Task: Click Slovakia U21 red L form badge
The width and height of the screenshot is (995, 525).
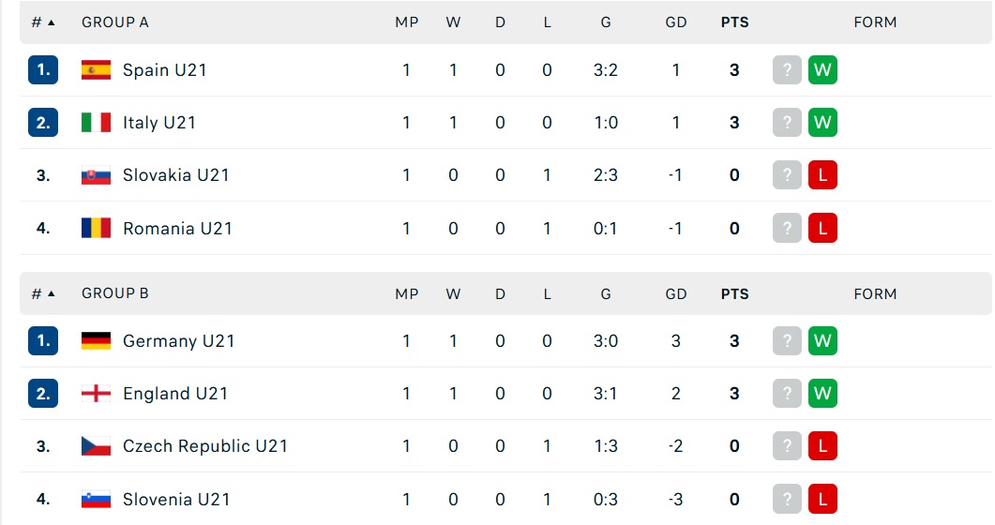Action: click(x=823, y=175)
